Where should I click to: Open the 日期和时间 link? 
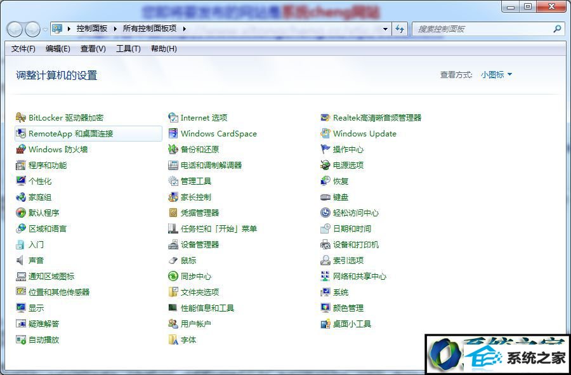coord(352,228)
